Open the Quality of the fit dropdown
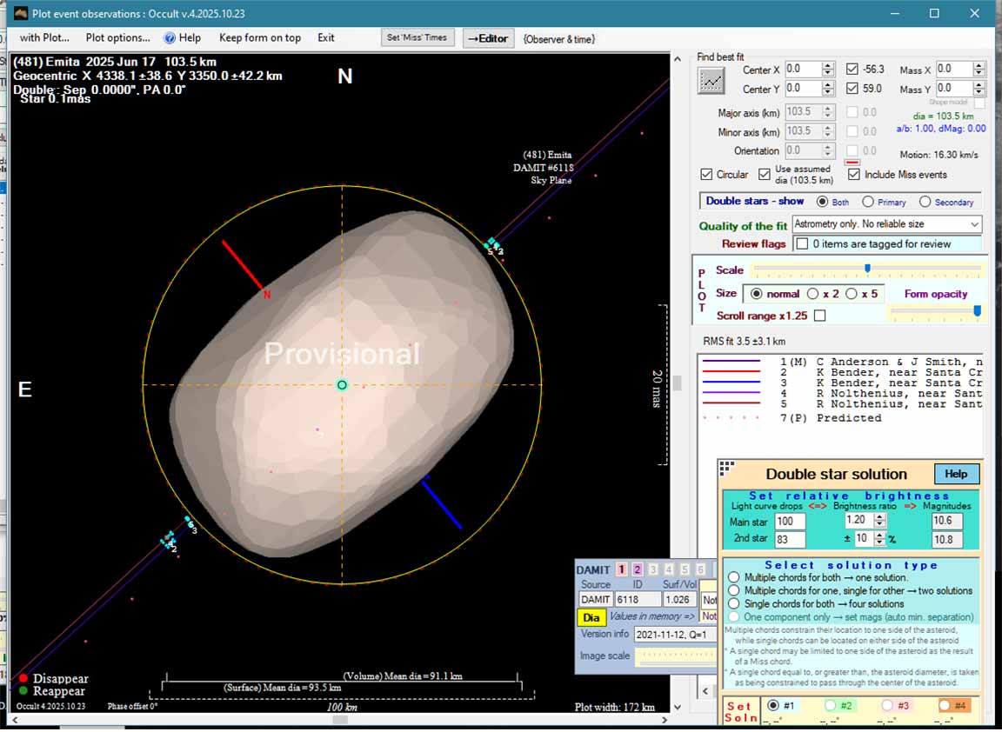The image size is (1002, 732). [974, 224]
